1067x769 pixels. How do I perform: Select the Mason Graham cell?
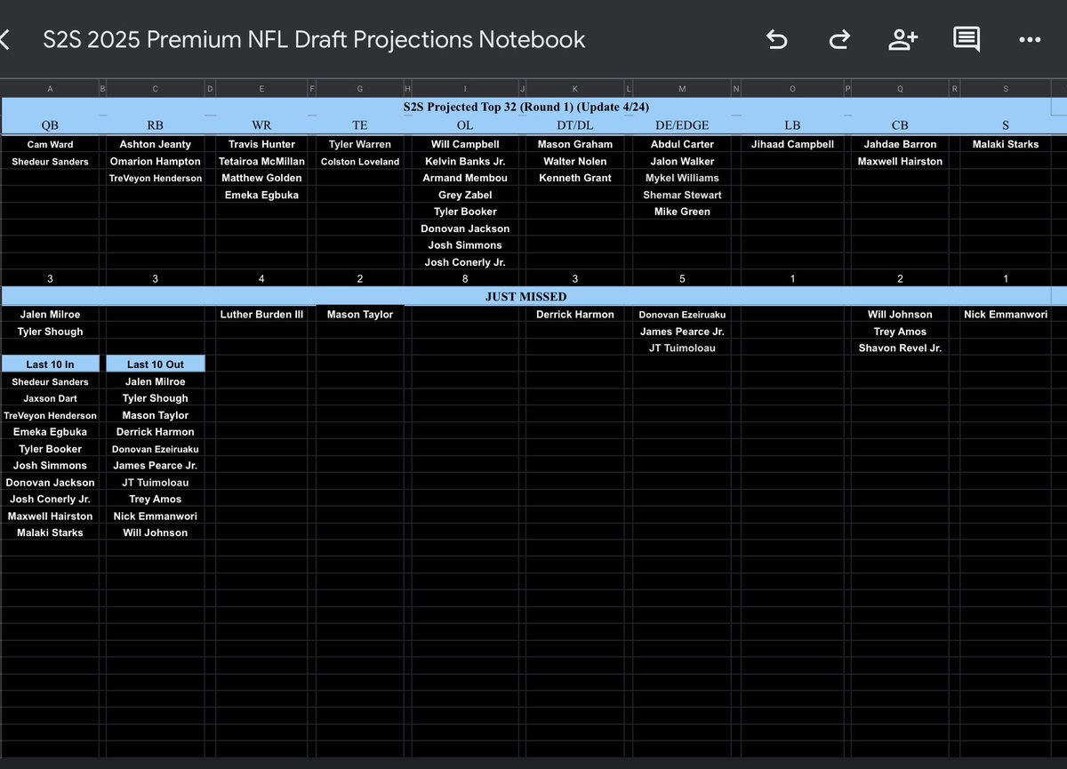tap(575, 144)
